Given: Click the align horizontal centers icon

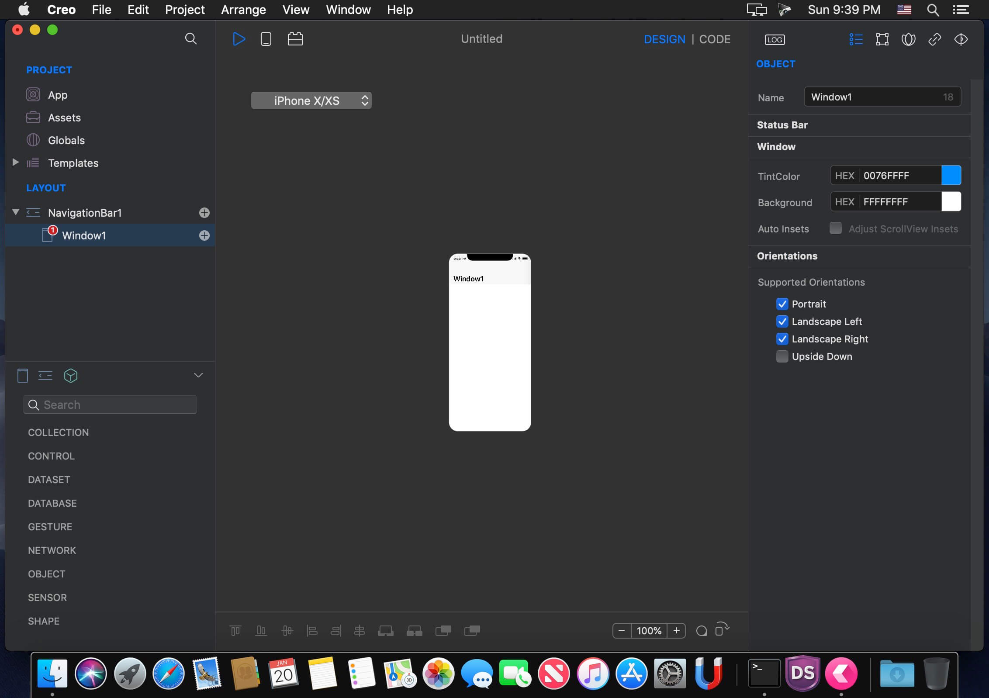Looking at the screenshot, I should tap(359, 631).
